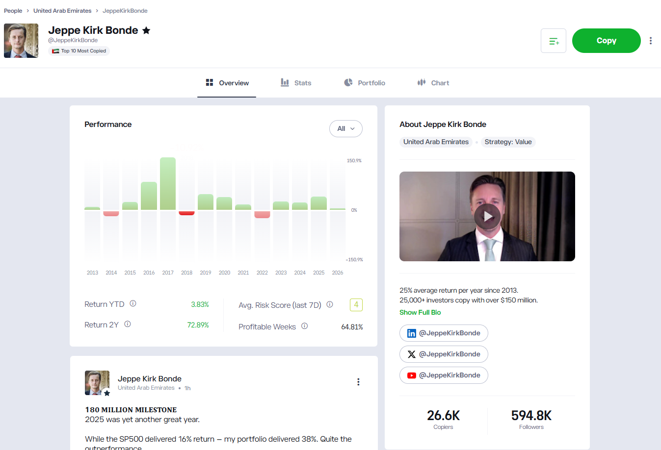
Task: Expand the full bio text
Action: point(420,312)
